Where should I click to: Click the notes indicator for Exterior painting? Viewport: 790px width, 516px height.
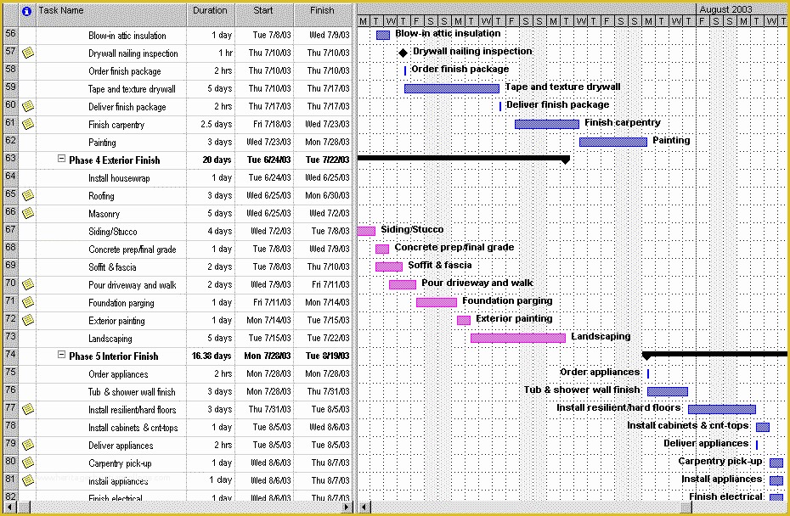tap(28, 320)
